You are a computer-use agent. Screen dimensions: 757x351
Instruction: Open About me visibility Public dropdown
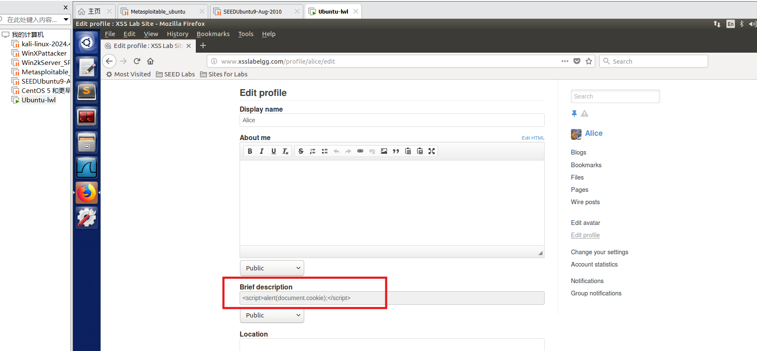[x=272, y=268]
